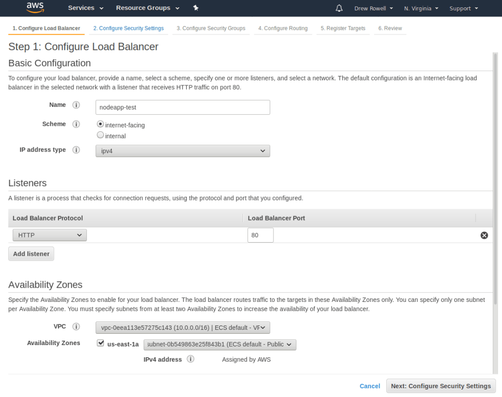
Task: Click the Add listener button
Action: tap(31, 254)
